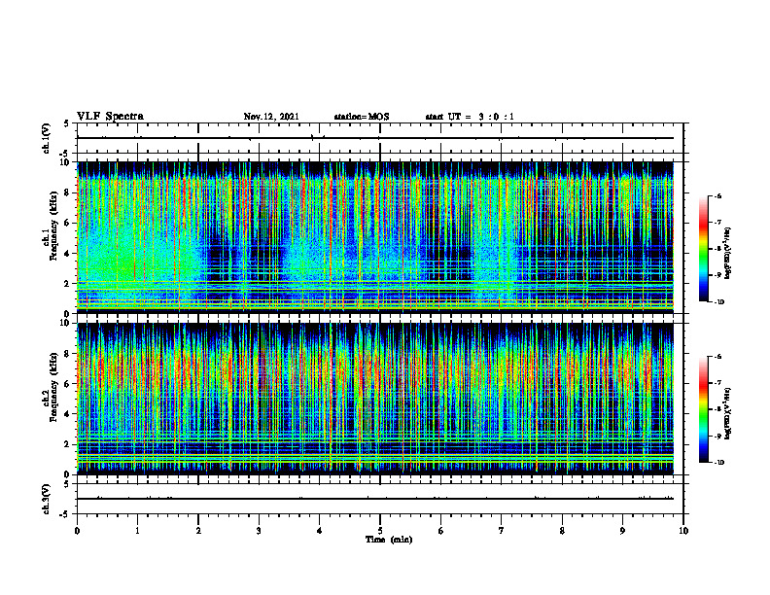Click the "5" tick of ch.1(V) panel

67,123
